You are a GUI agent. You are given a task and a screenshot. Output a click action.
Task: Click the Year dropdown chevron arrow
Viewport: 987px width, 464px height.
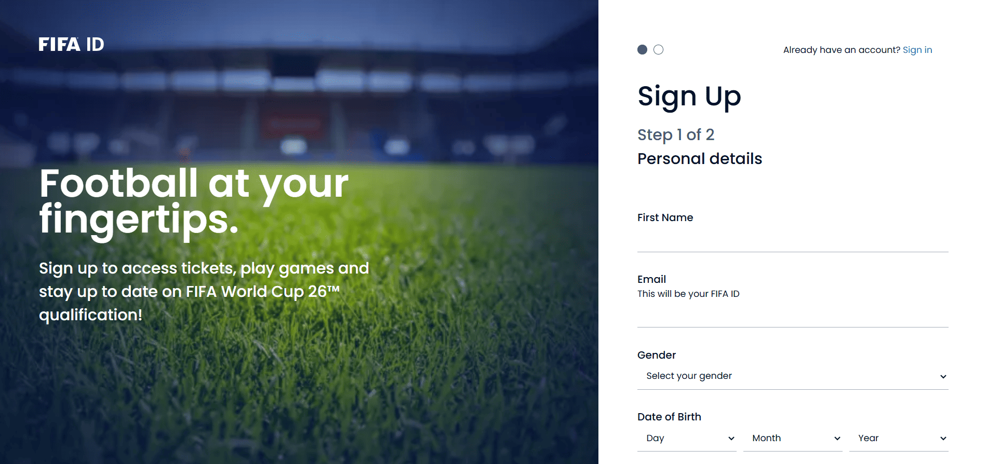click(x=942, y=438)
